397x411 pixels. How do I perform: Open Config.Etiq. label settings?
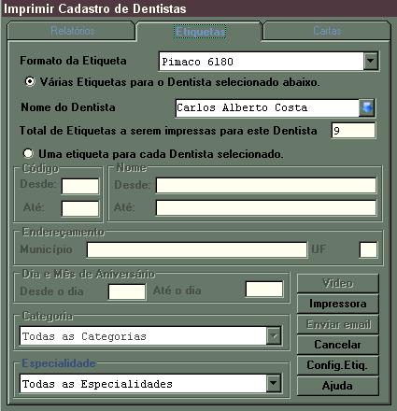[x=338, y=365]
